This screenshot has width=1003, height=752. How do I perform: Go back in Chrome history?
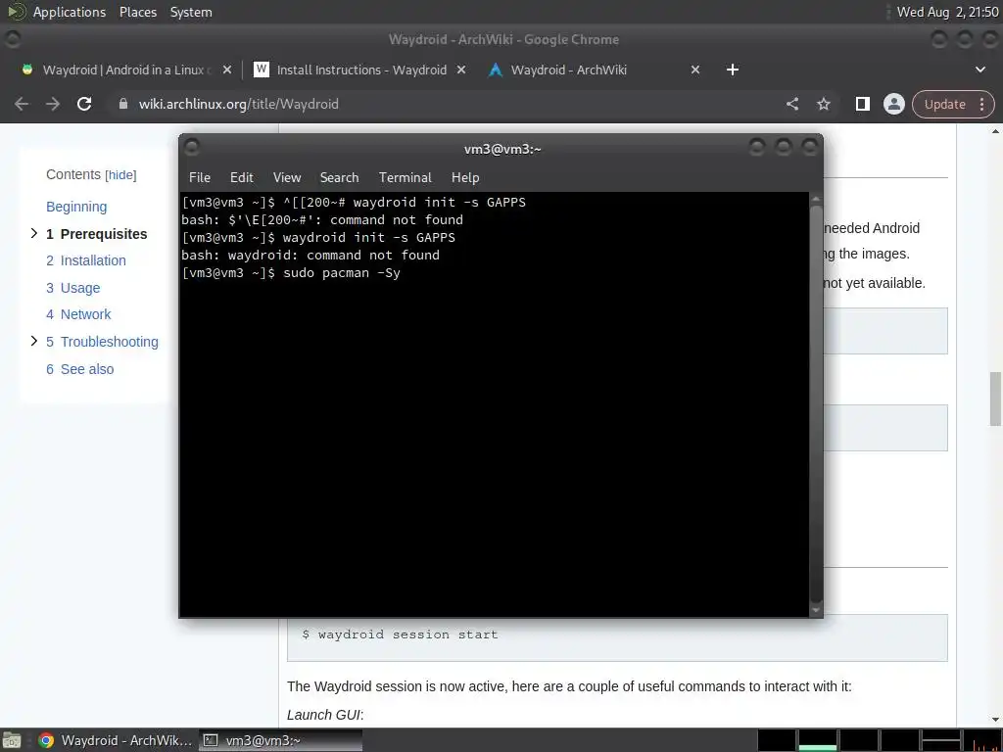pos(22,104)
